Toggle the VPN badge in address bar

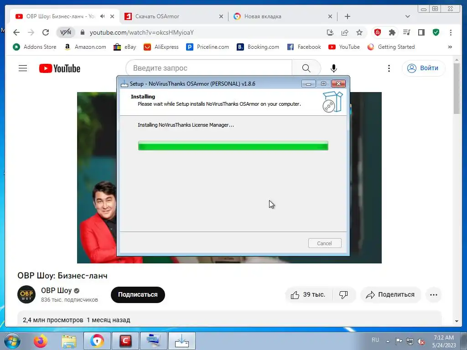66,32
